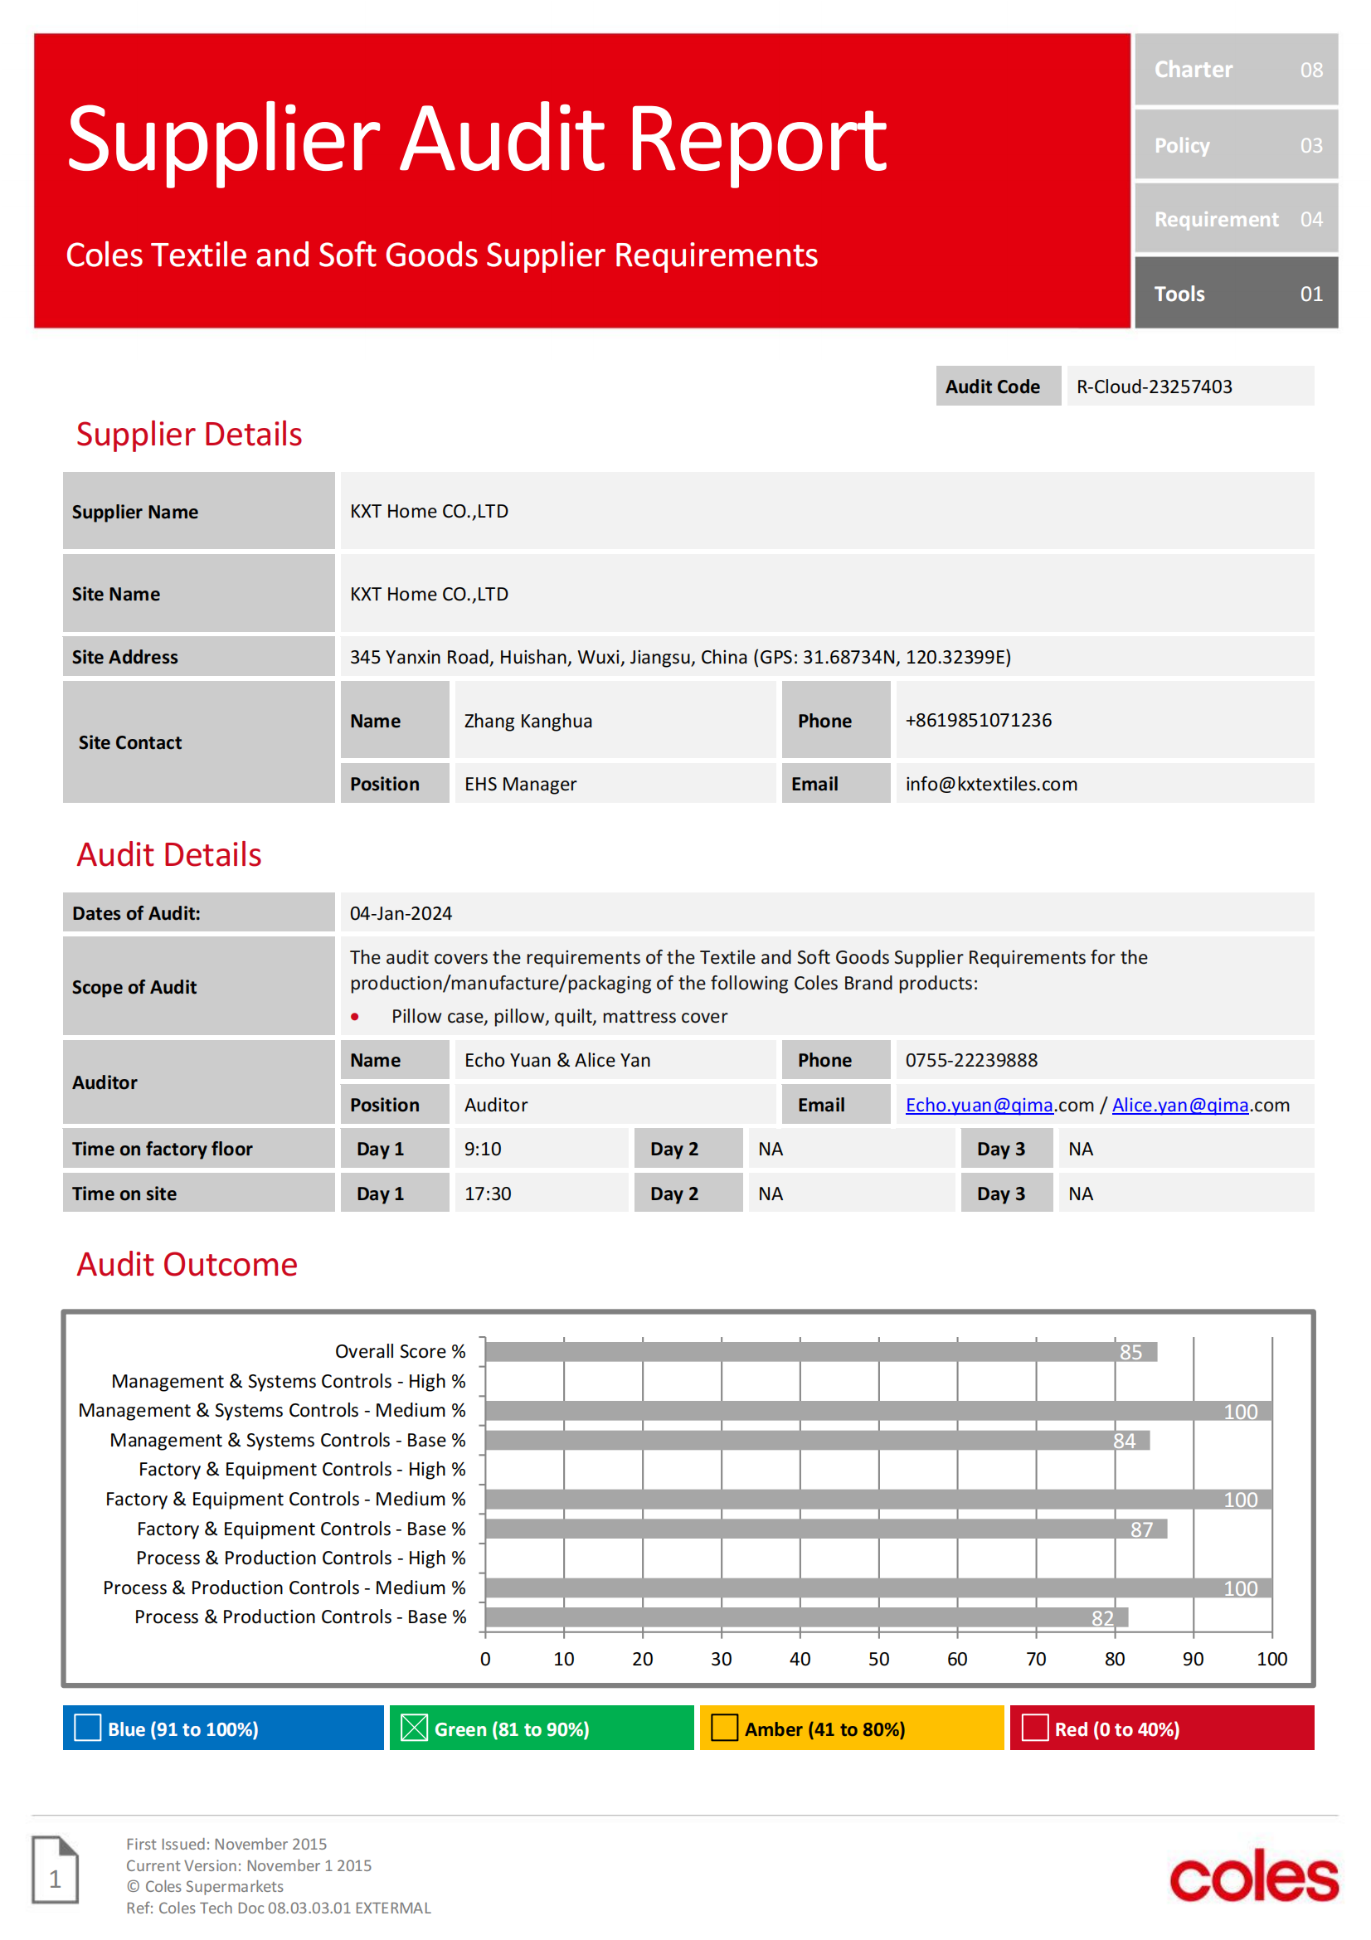Tick the Blue (91 to 100%) checkbox
This screenshot has width=1371, height=1940.
click(x=88, y=1728)
